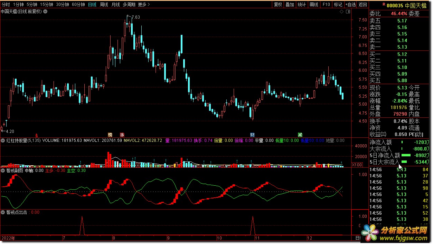Click the 买三 price 5.10
Image resolution: width=433 pixels, height=244 pixels.
click(x=402, y=67)
